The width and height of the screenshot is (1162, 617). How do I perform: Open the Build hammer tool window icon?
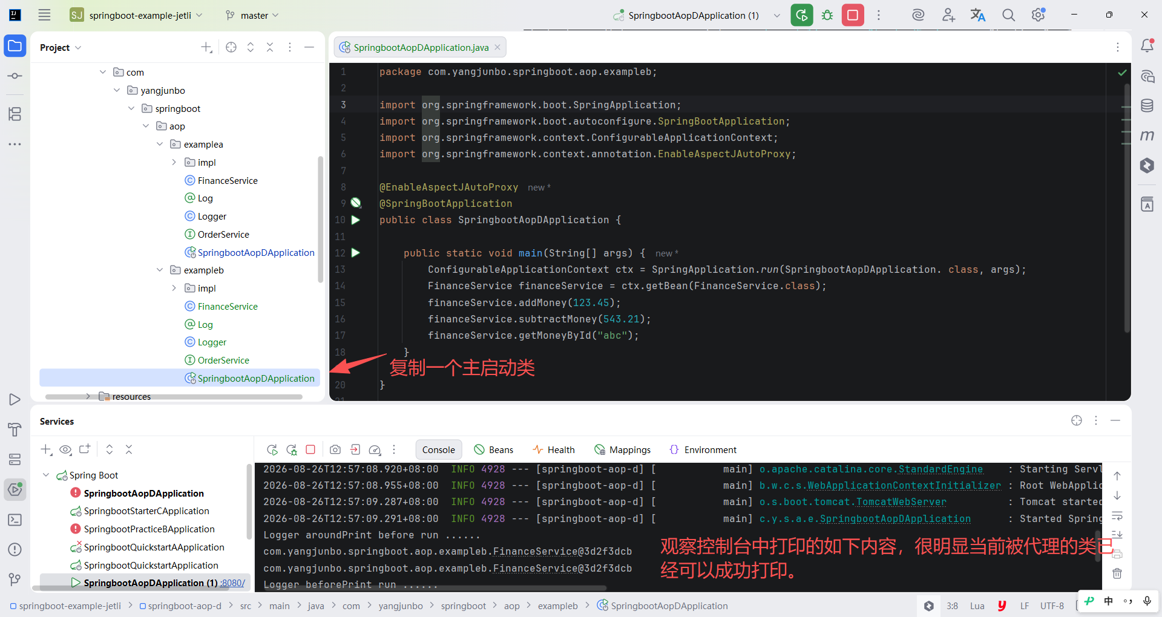coord(15,429)
